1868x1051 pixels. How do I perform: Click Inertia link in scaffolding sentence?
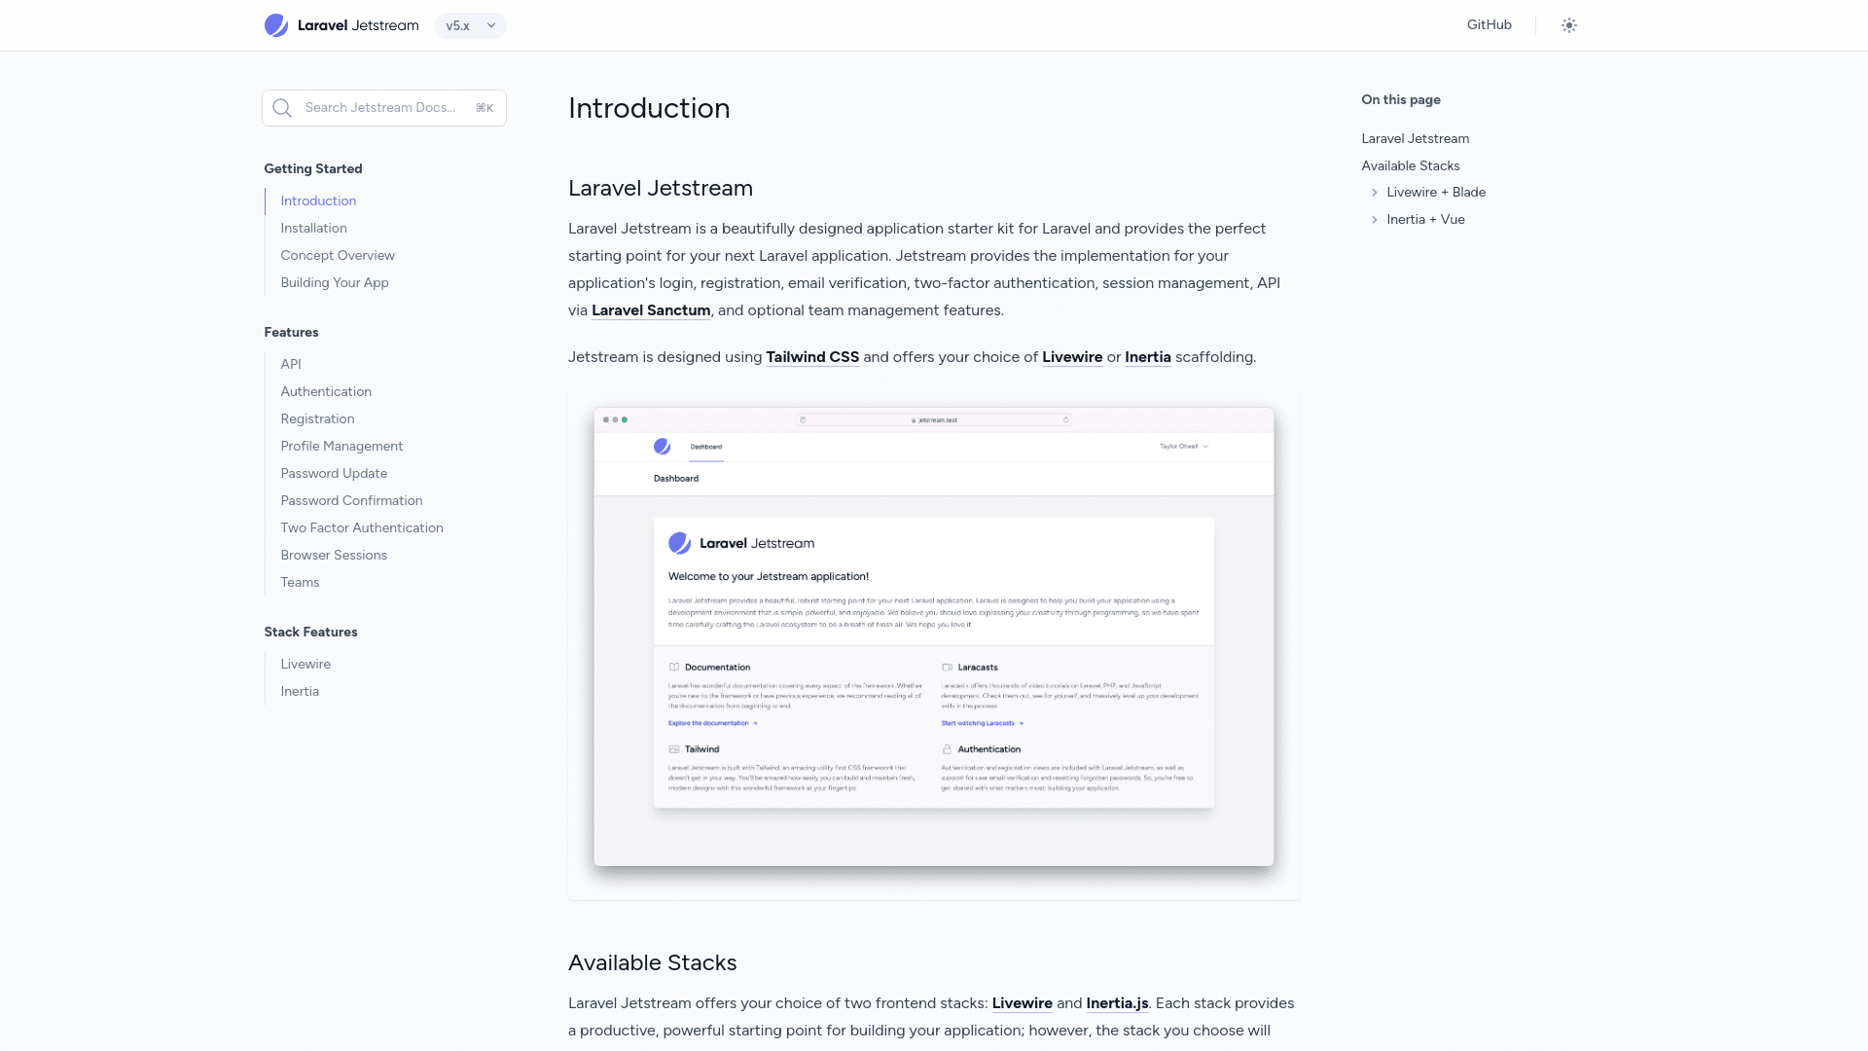[x=1147, y=357]
